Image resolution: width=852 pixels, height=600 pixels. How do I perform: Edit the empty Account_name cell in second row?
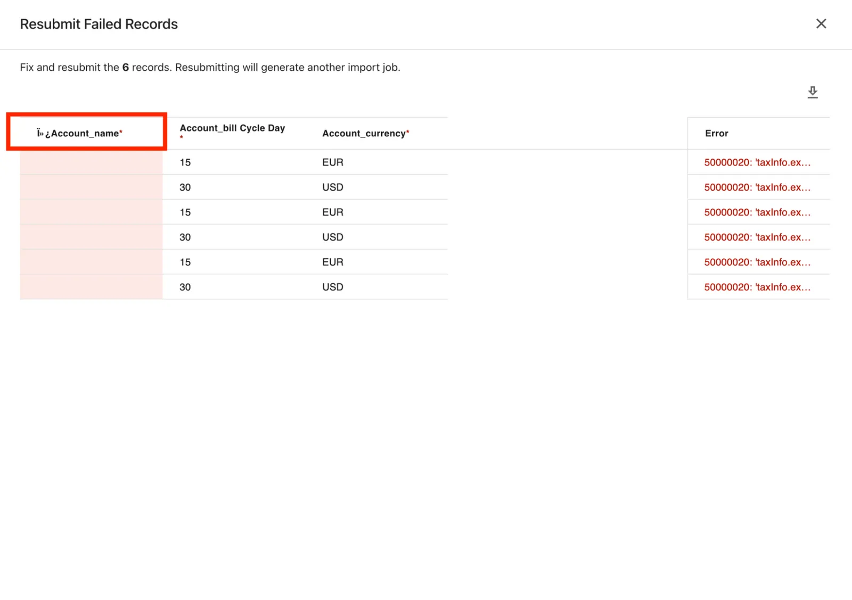[x=91, y=187]
